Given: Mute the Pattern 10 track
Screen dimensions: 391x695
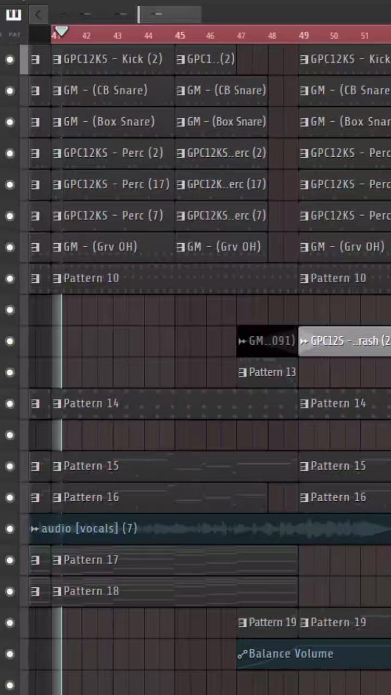Looking at the screenshot, I should 10,279.
